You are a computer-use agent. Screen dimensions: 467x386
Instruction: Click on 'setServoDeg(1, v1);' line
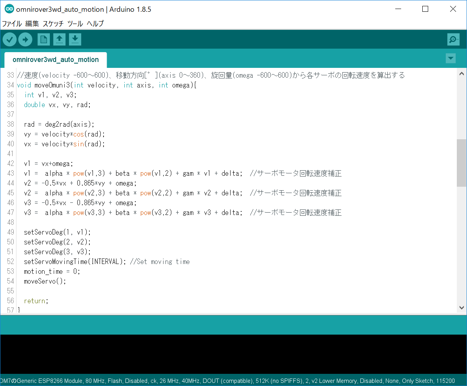point(57,232)
